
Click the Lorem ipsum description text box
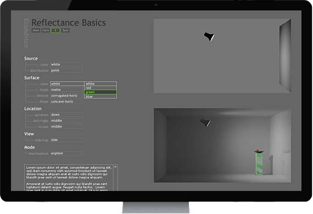(x=69, y=178)
